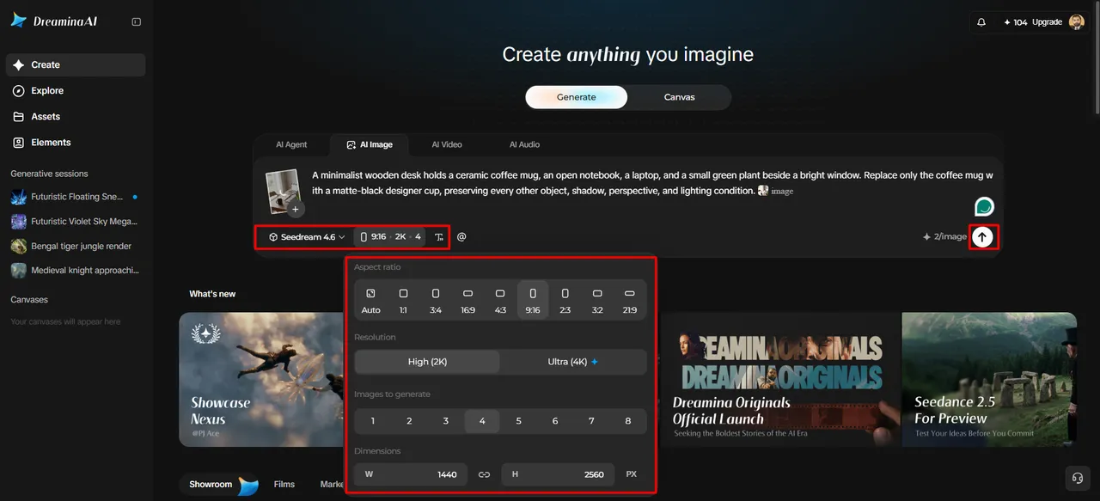Choose the 16:9 aspect ratio
This screenshot has width=1100, height=501.
point(467,301)
